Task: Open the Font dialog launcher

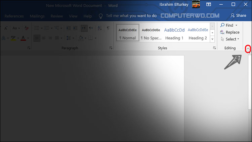Action: tap(29, 48)
